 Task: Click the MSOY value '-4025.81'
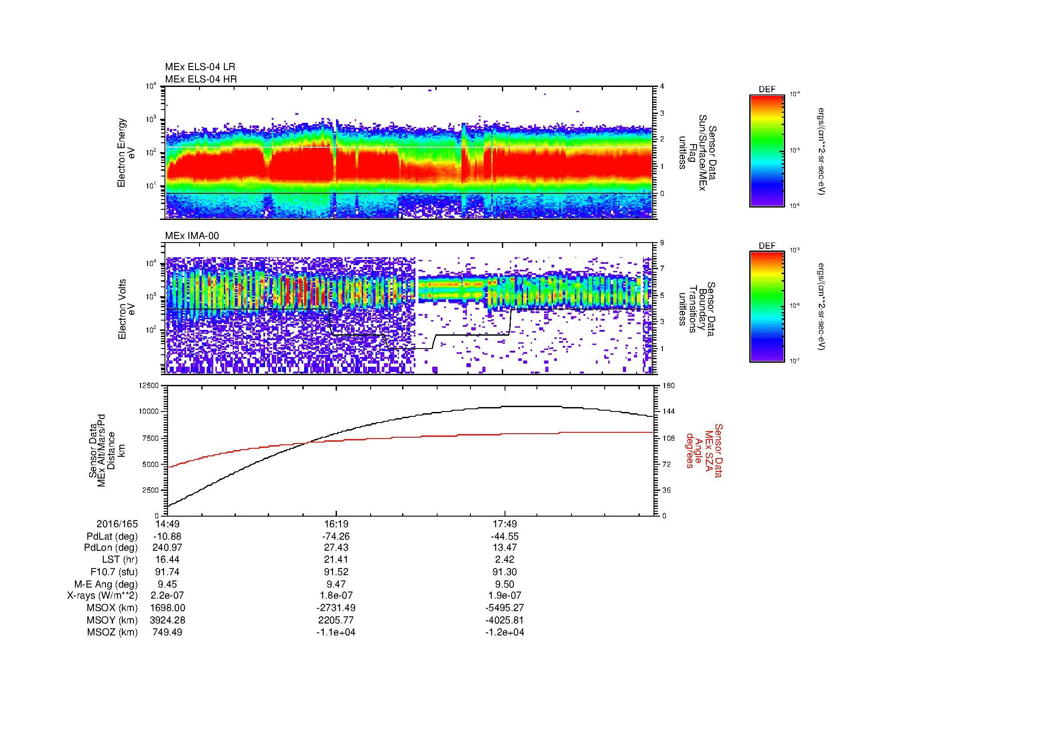pos(505,620)
